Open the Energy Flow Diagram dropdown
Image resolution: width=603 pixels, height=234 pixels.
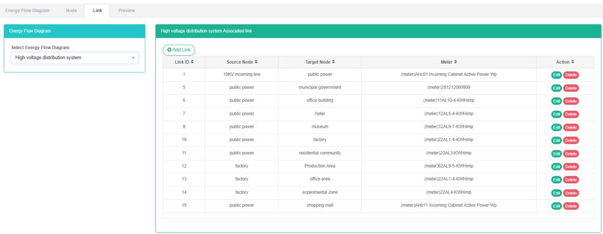(x=74, y=57)
